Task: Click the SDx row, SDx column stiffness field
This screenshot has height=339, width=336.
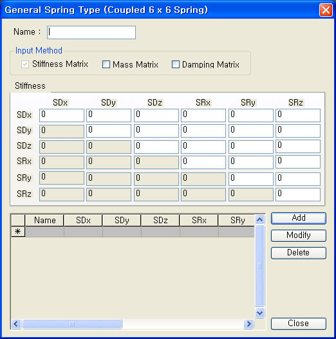Action: 62,115
